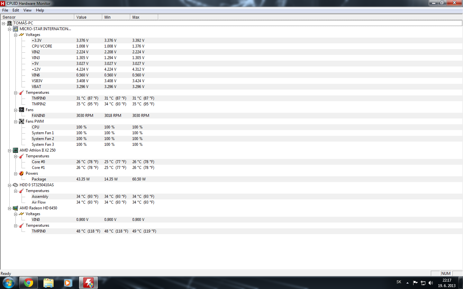Select the Core #0 temperature row

[x=247, y=162]
